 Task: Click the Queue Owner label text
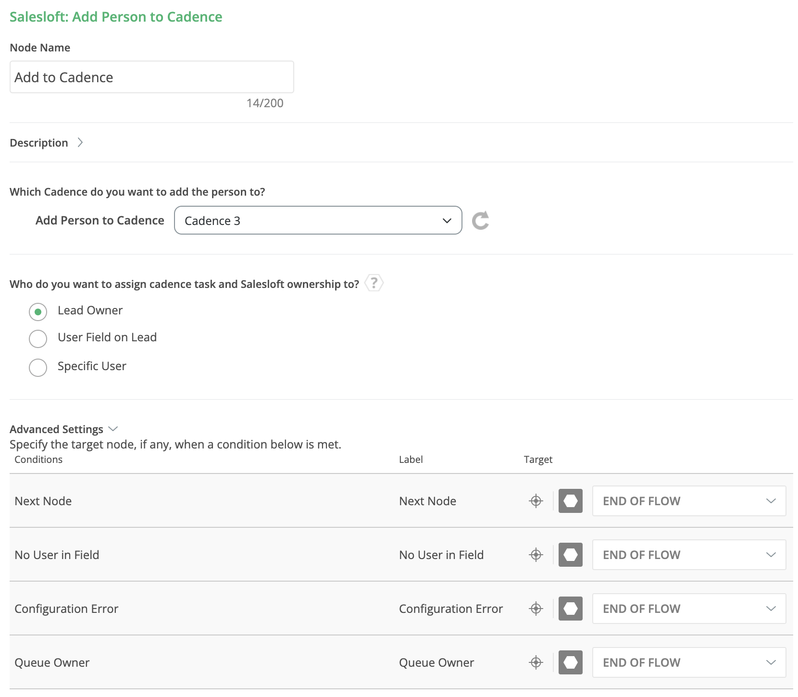[x=436, y=662]
